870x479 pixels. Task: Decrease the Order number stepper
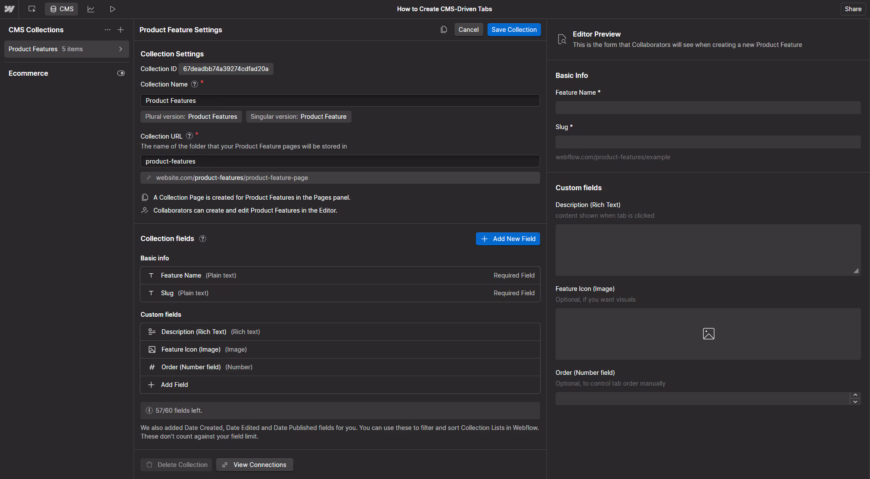pos(855,402)
